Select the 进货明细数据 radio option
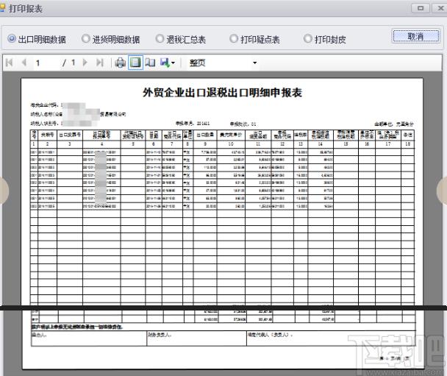This screenshot has width=447, height=376. [x=110, y=39]
